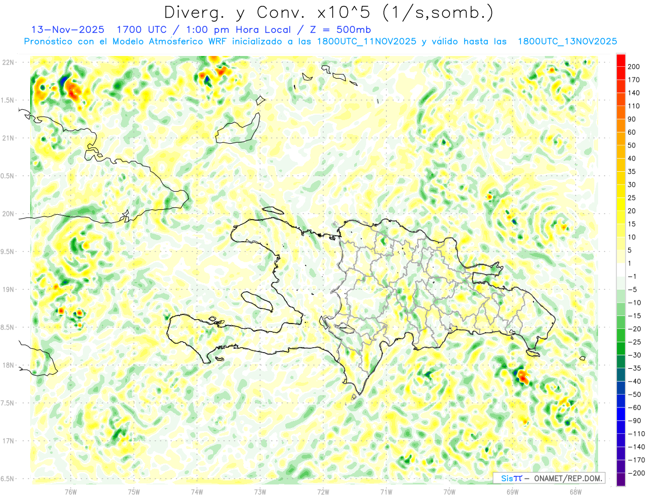Click the '71W' longitude label

coord(386,492)
